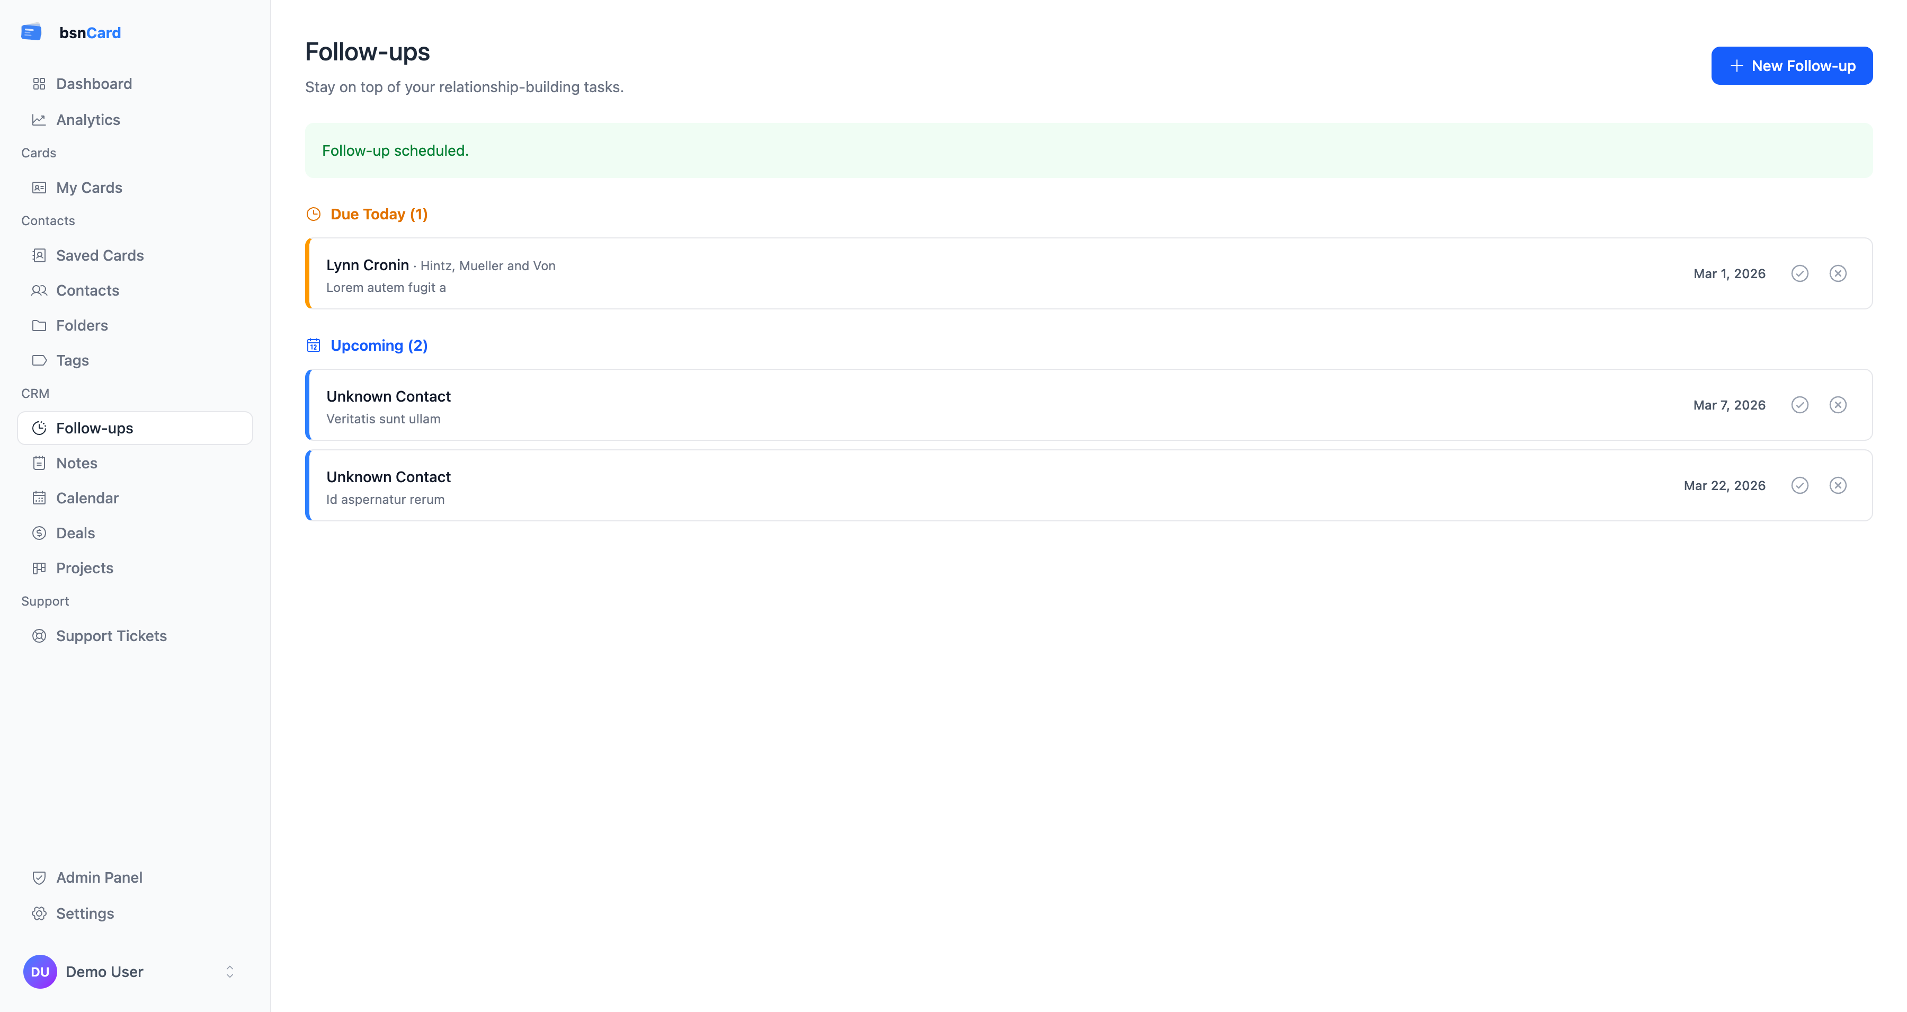
Task: Open Support Tickets lifebuoy icon
Action: coord(39,636)
